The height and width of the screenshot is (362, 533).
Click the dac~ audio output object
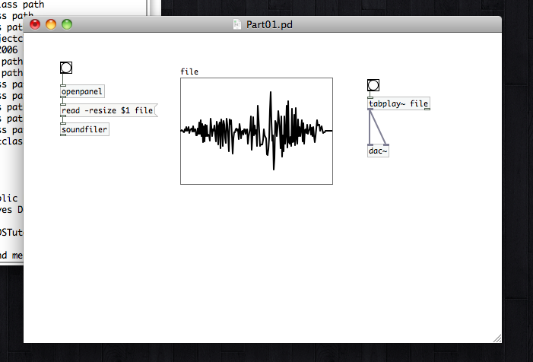[x=378, y=151]
